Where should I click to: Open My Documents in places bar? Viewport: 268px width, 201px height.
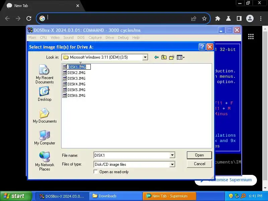[x=45, y=116]
